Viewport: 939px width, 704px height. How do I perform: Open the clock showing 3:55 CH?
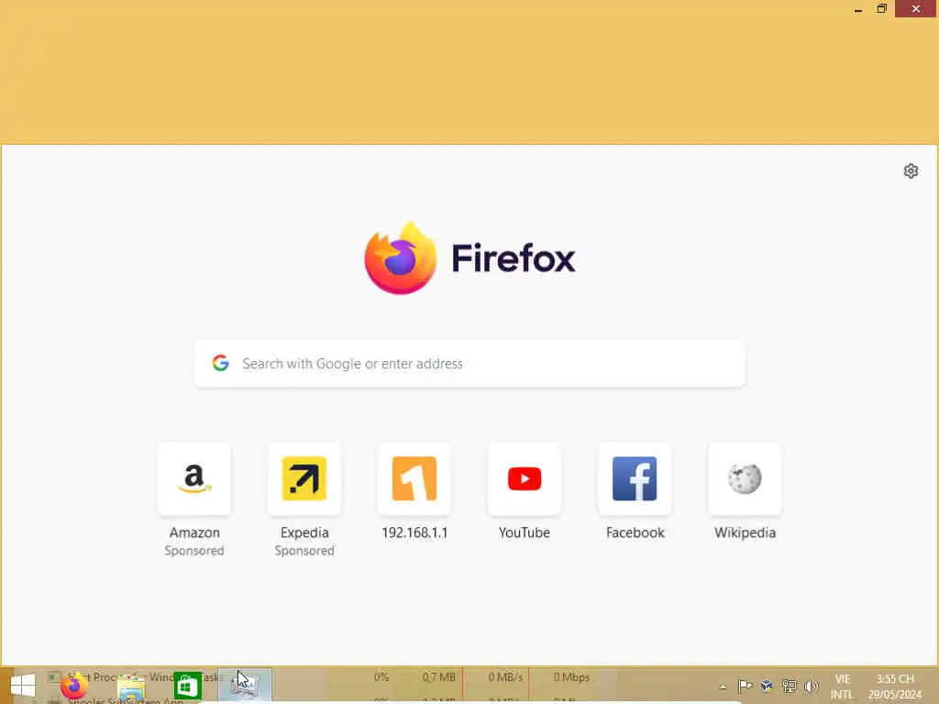[895, 687]
